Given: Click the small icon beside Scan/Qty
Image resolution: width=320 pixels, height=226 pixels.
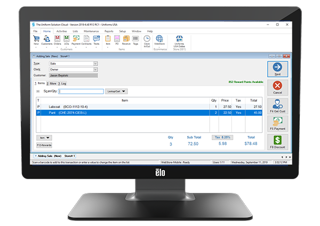Looking at the screenshot, I should point(38,91).
